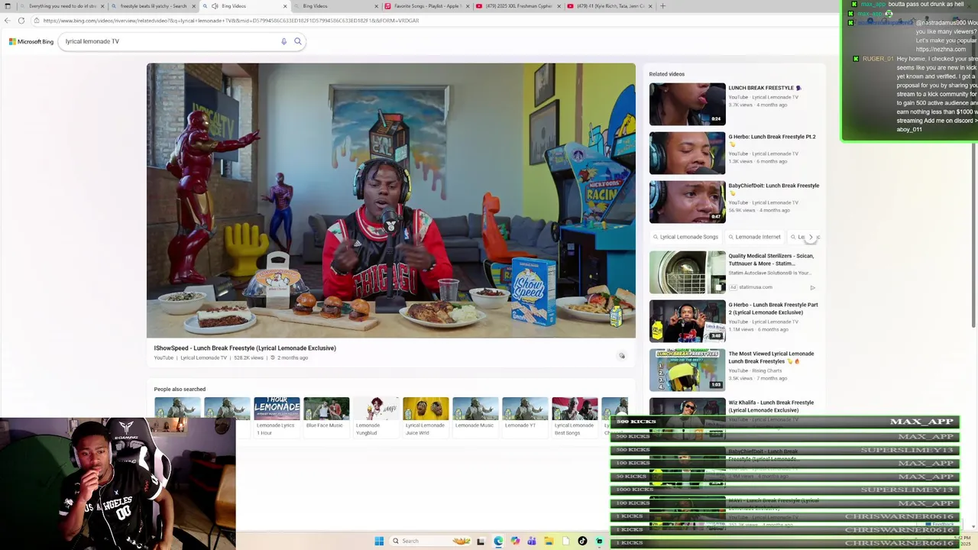Viewport: 978px width, 550px height.
Task: Click the Most Viewed thumbnail with 1:03
Action: [687, 370]
